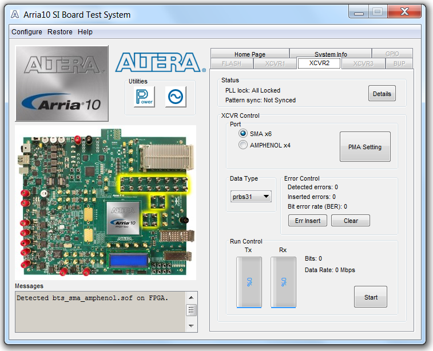Open the Configure menu
433x351 pixels.
point(27,32)
